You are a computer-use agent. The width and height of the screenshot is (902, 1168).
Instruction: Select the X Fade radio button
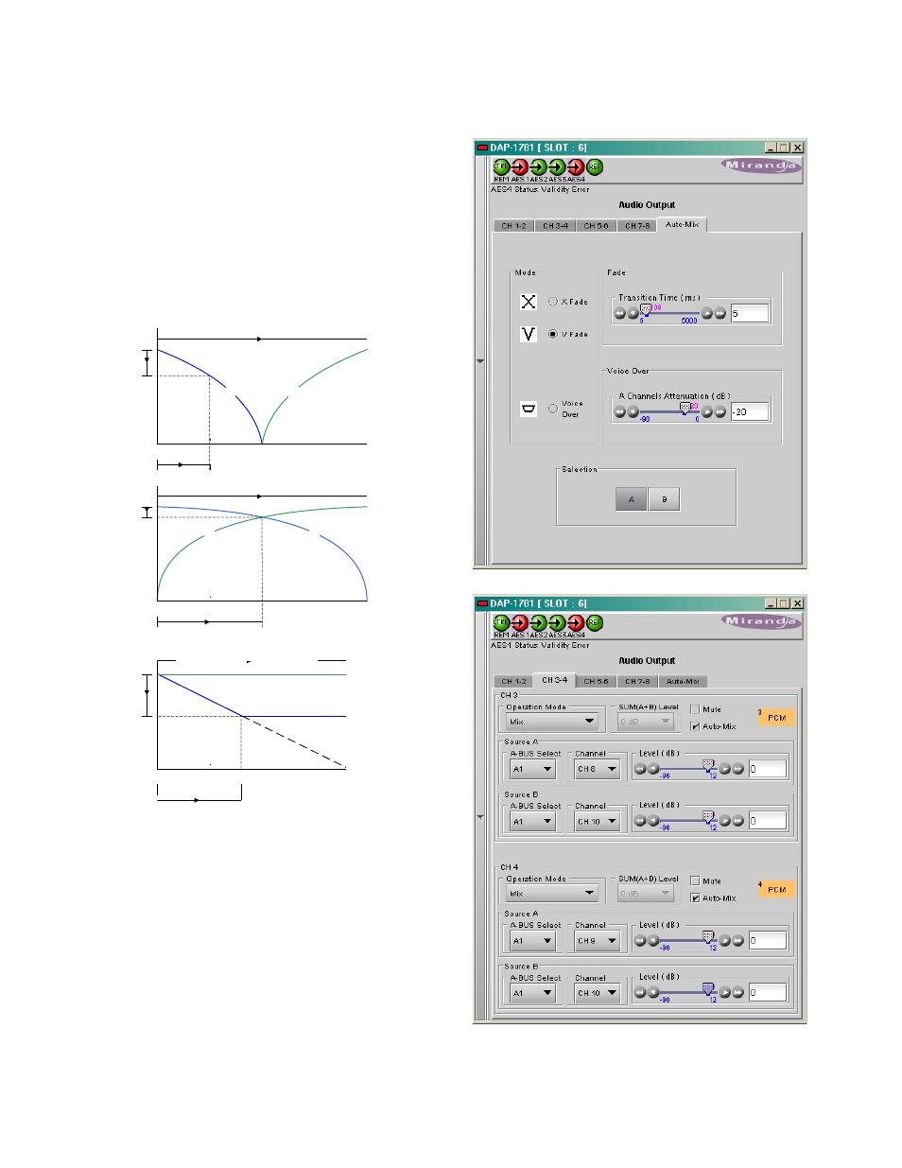point(553,302)
